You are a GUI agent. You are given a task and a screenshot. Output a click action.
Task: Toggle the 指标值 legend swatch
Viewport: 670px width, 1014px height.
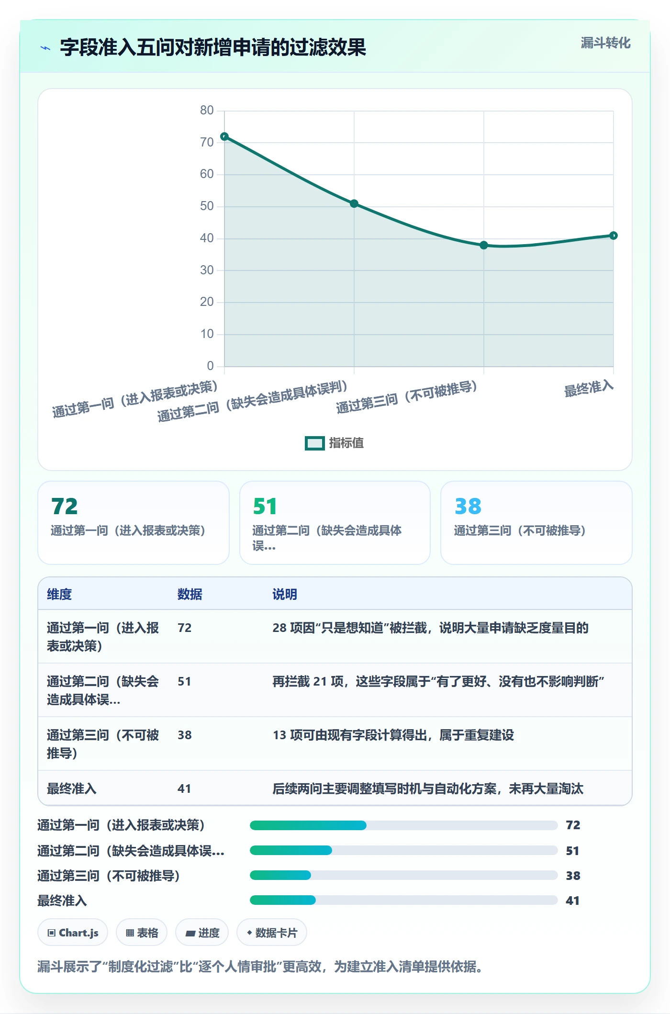[x=314, y=443]
